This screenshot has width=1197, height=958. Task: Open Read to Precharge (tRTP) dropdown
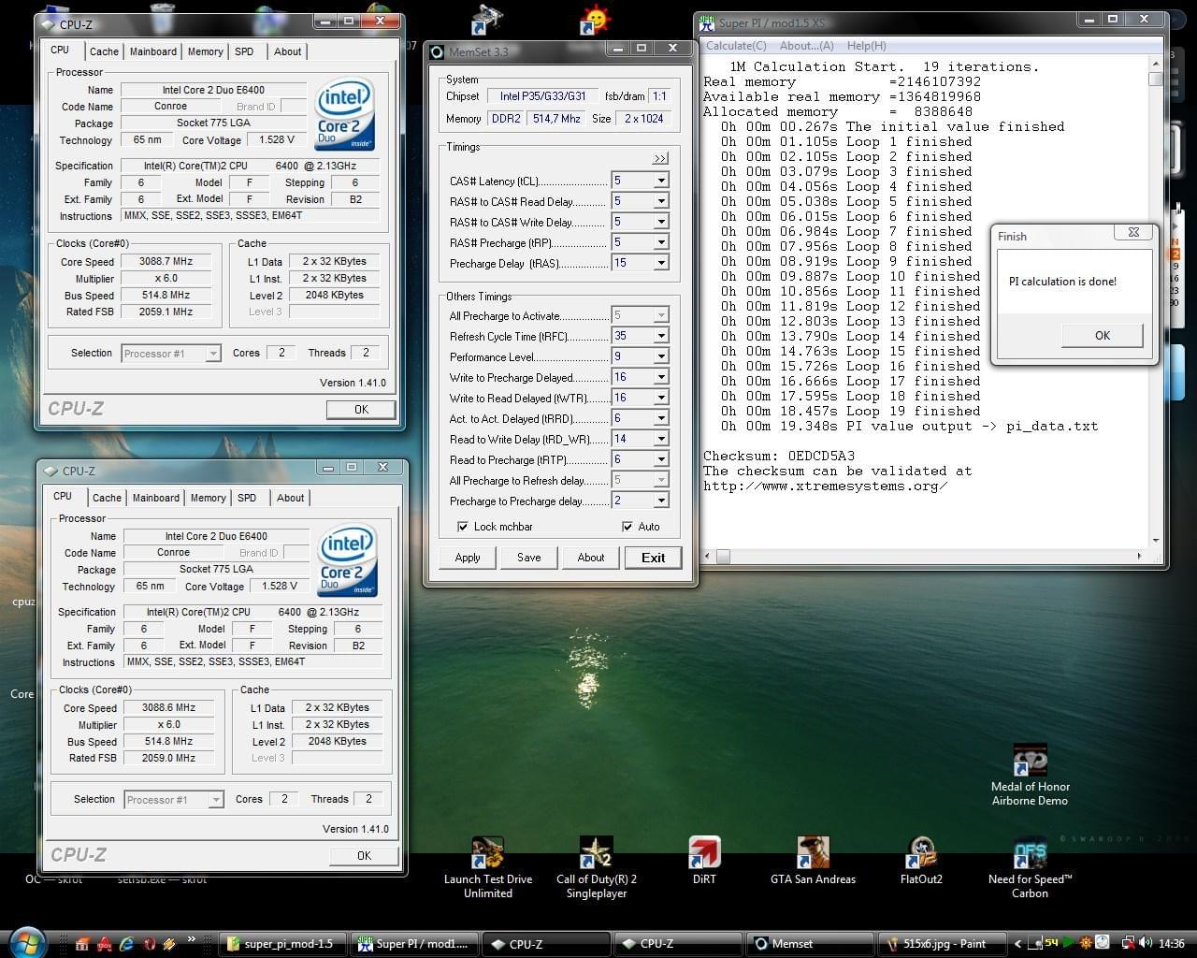(x=661, y=459)
